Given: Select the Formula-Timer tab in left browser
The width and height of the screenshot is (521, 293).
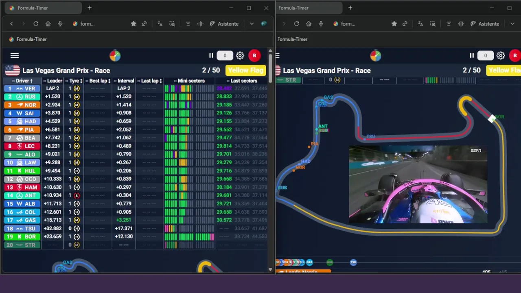Looking at the screenshot, I should click(43, 8).
